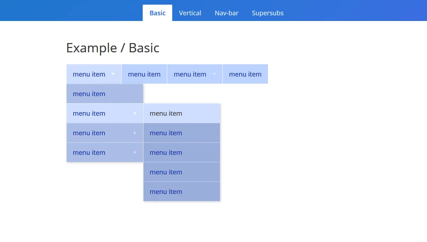Screen dimensions: 427x242
Task: Switch to the Vertical tab
Action: (x=190, y=13)
